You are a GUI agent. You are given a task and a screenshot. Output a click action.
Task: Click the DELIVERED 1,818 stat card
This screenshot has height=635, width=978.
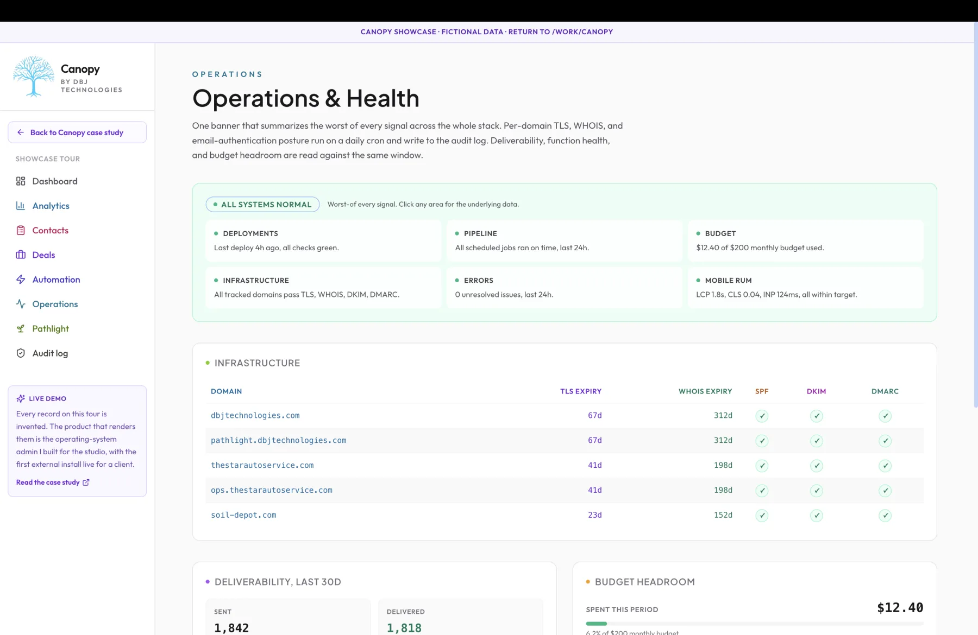461,617
